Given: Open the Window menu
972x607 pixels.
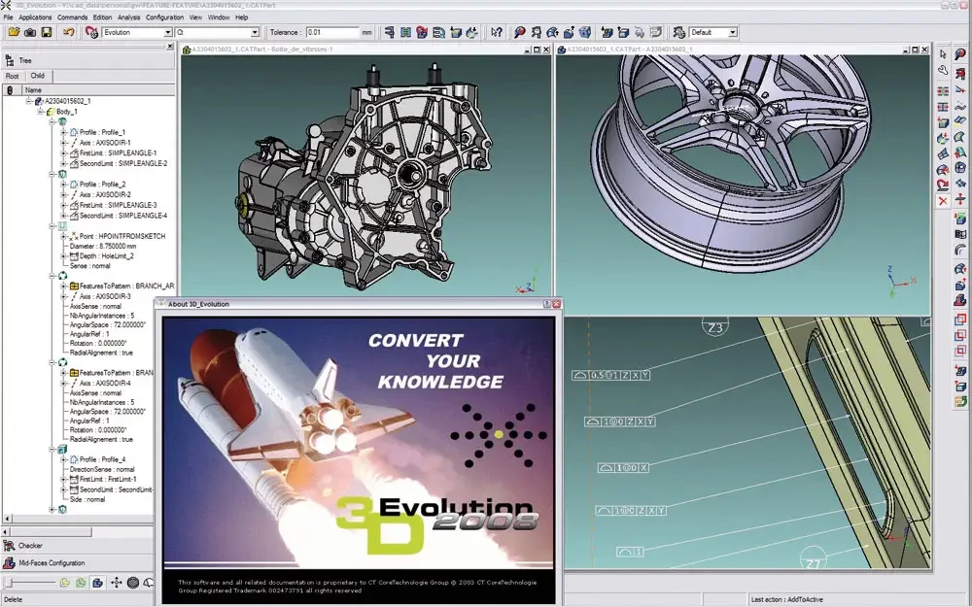Looking at the screenshot, I should click(x=219, y=17).
